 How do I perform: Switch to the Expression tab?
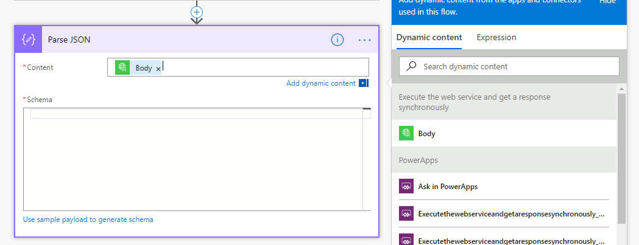point(496,37)
